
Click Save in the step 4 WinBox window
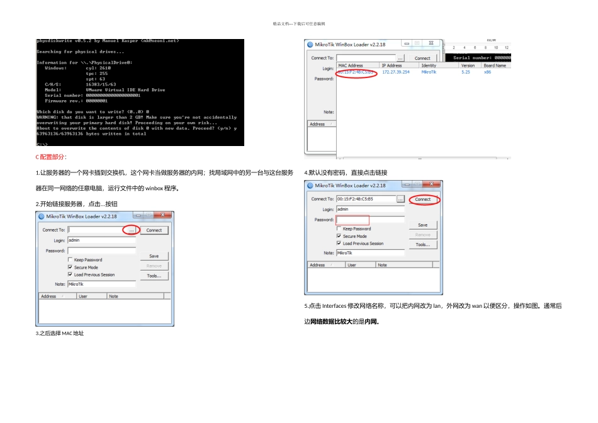tap(423, 225)
